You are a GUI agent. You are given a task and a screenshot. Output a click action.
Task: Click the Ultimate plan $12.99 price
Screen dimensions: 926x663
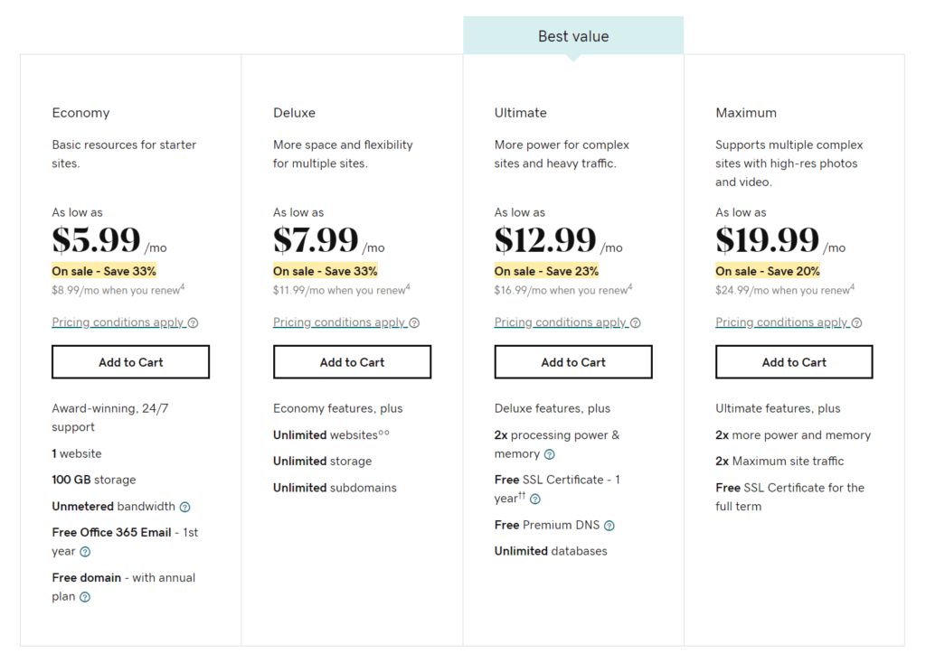tap(545, 239)
